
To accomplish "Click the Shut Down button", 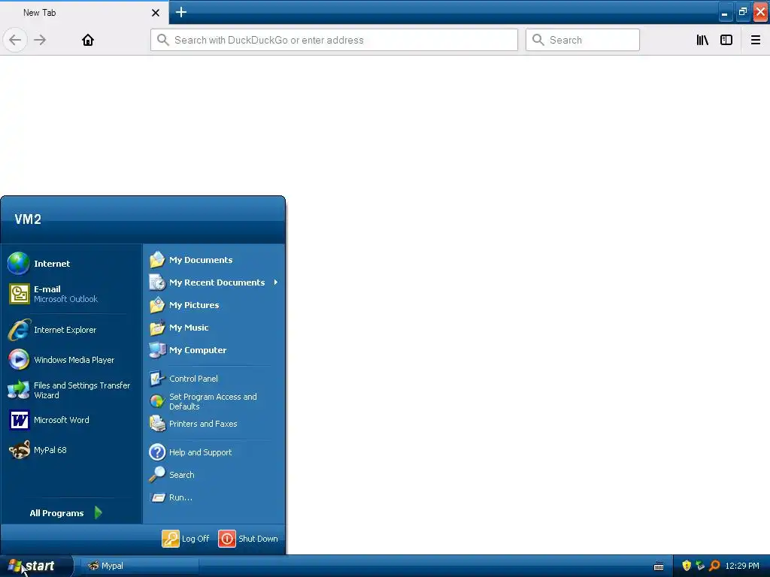I will (x=248, y=538).
